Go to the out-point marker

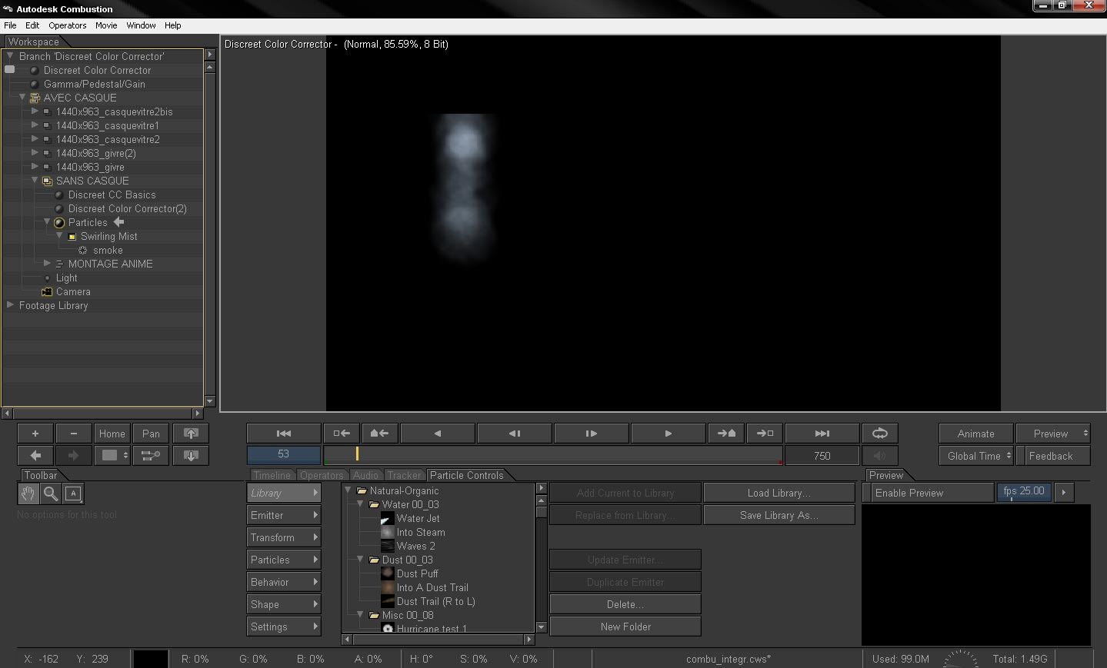(x=765, y=434)
